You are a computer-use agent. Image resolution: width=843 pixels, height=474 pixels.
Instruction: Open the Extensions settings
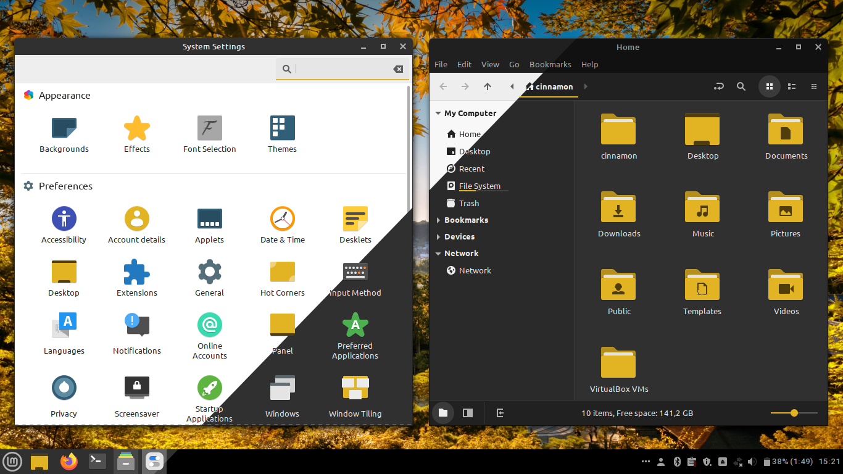(x=137, y=278)
